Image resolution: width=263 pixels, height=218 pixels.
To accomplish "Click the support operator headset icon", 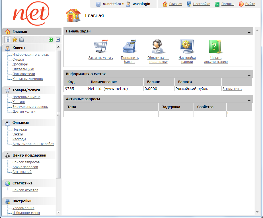I will tap(159, 46).
